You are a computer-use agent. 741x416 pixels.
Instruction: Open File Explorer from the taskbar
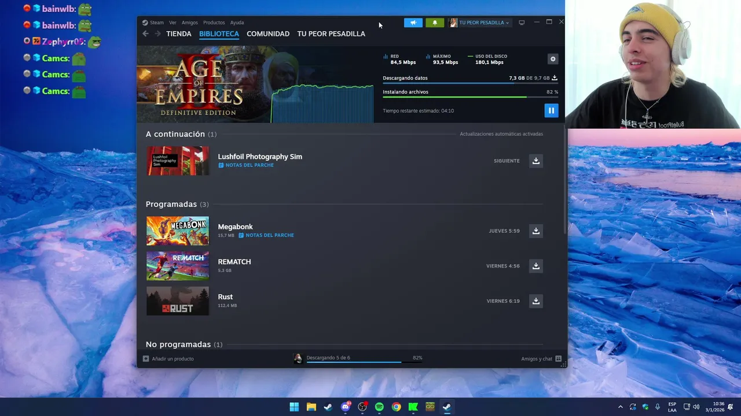pos(311,407)
